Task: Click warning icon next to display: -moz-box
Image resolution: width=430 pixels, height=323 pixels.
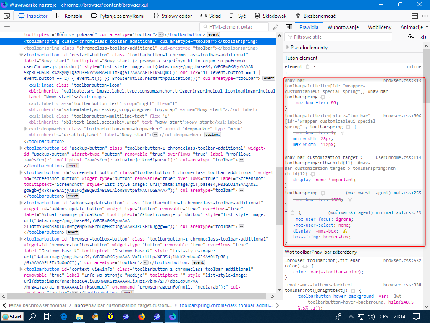Action: [345, 231]
